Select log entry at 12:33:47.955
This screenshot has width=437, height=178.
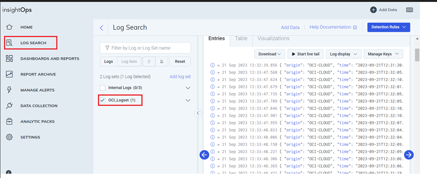tap(306, 123)
